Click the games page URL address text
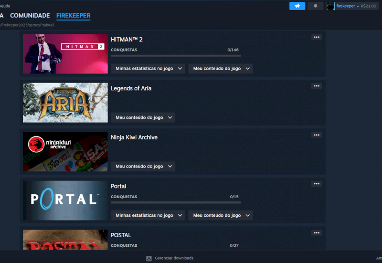 [27, 25]
